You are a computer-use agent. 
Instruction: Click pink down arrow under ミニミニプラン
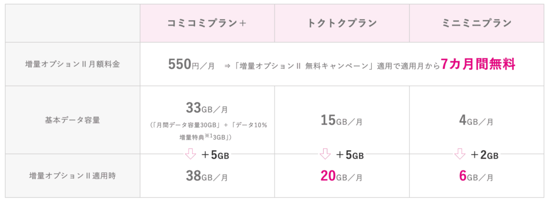(x=460, y=153)
